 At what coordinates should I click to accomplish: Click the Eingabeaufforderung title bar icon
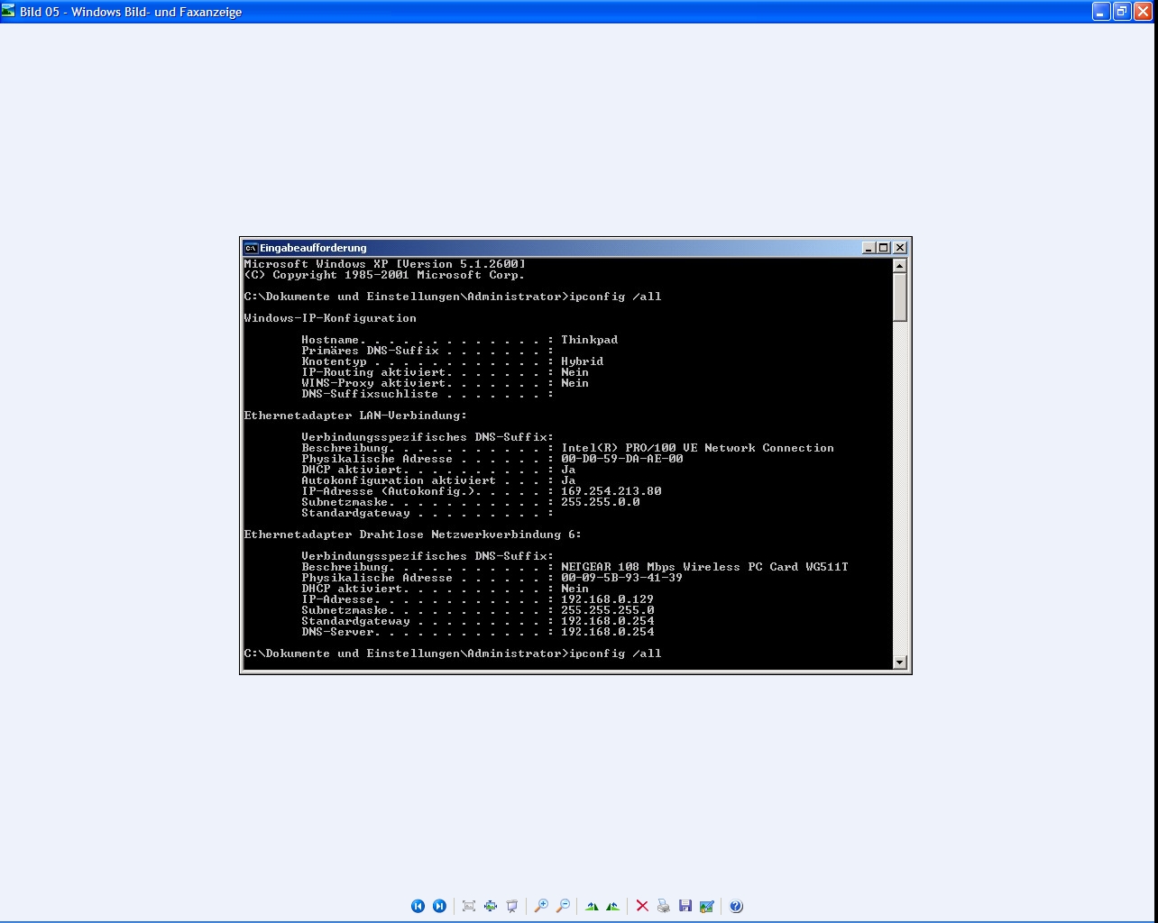(251, 248)
